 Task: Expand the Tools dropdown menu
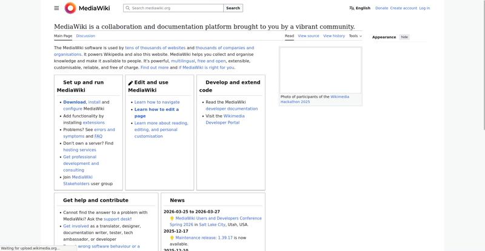[355, 36]
